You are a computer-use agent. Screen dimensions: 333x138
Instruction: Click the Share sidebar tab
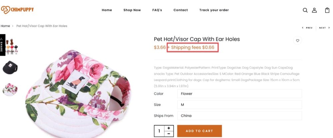(2, 45)
